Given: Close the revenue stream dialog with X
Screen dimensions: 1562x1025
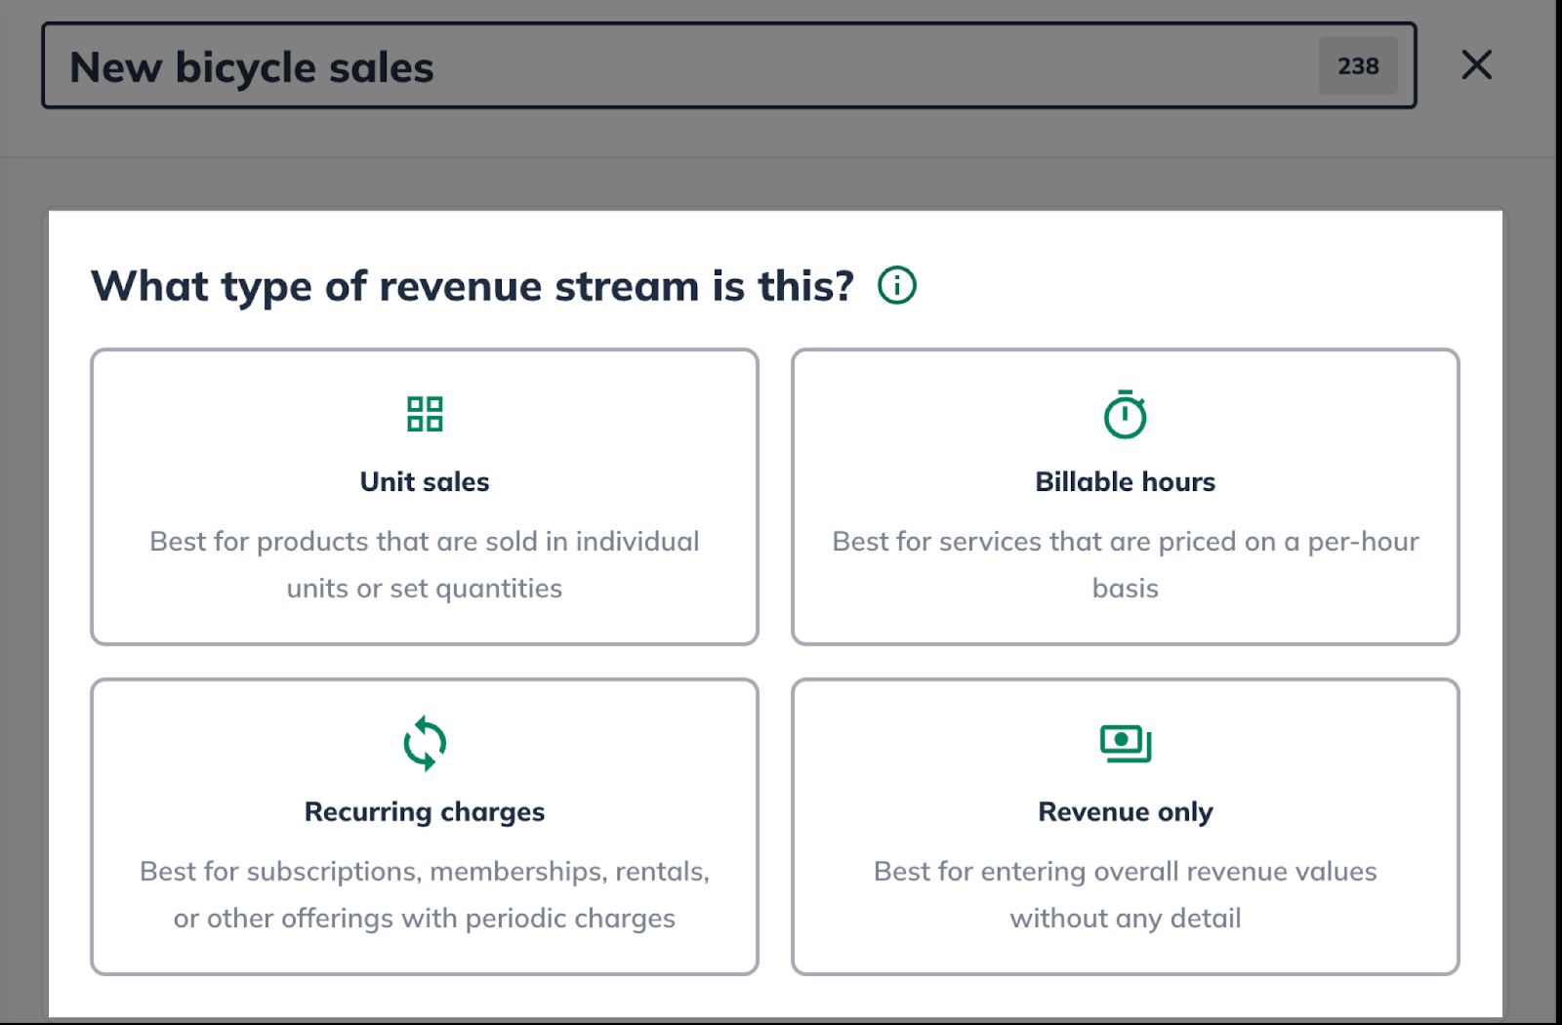Looking at the screenshot, I should [1476, 65].
